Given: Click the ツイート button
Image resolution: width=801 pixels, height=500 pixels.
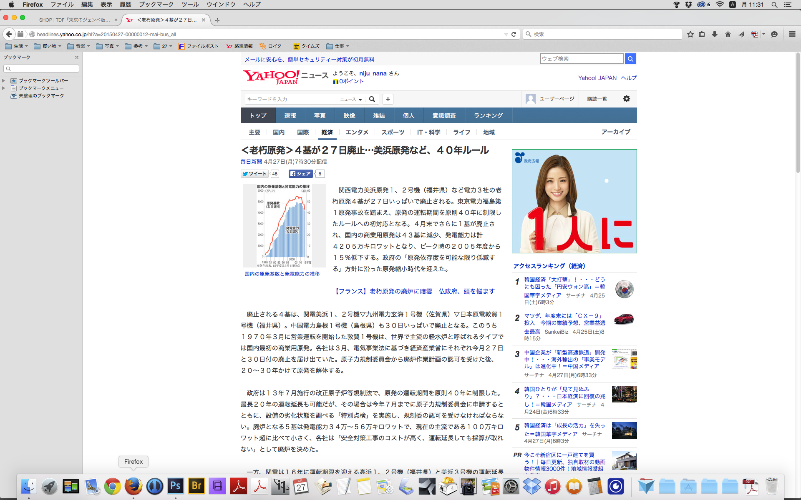Looking at the screenshot, I should pos(254,174).
